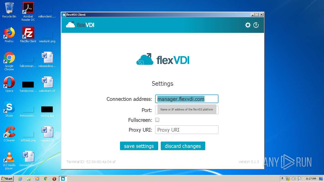Image resolution: width=324 pixels, height=182 pixels.
Task: Open Chrome from the taskbar
Action: click(x=46, y=179)
